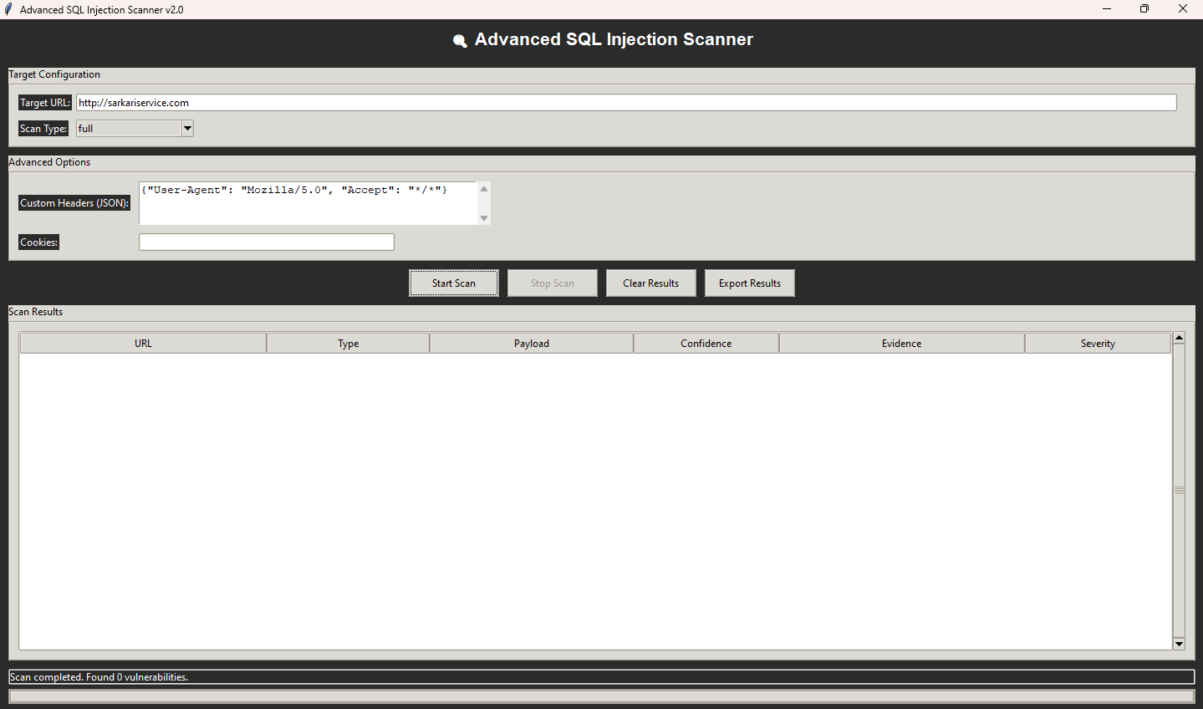Click results scrollbar down arrow
Image resolution: width=1203 pixels, height=709 pixels.
click(x=1179, y=644)
